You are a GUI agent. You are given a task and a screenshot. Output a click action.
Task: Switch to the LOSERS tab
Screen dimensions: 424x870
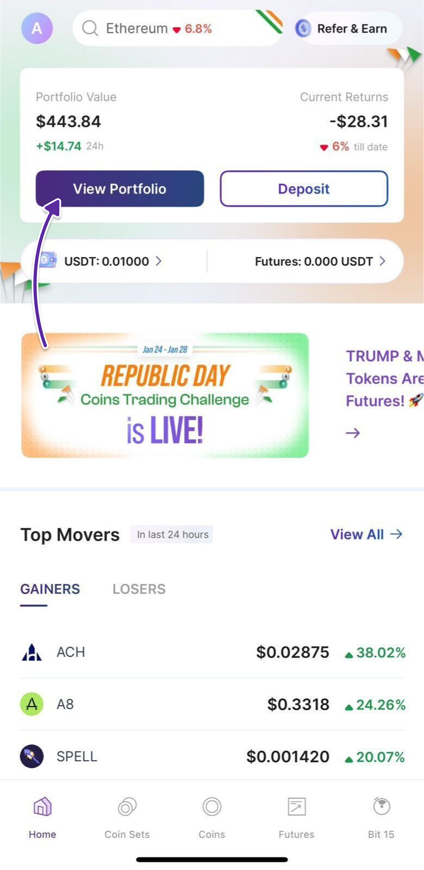[139, 589]
